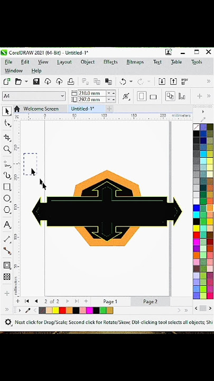Select the Transparency checkerboard tool

click(x=7, y=277)
